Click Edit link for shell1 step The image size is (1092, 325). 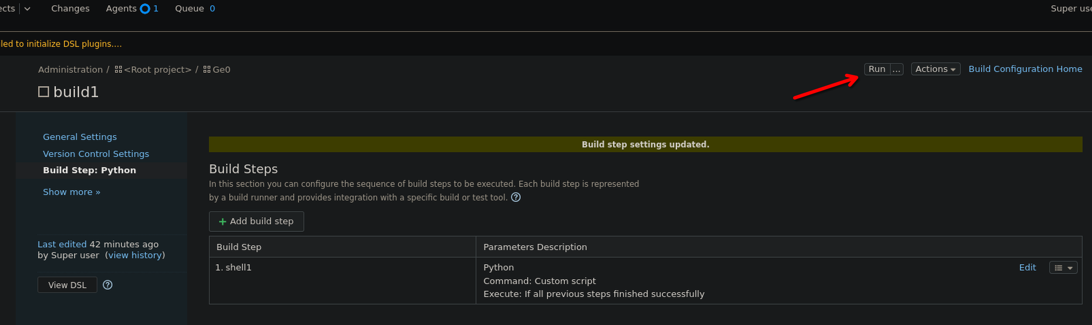tap(1027, 267)
